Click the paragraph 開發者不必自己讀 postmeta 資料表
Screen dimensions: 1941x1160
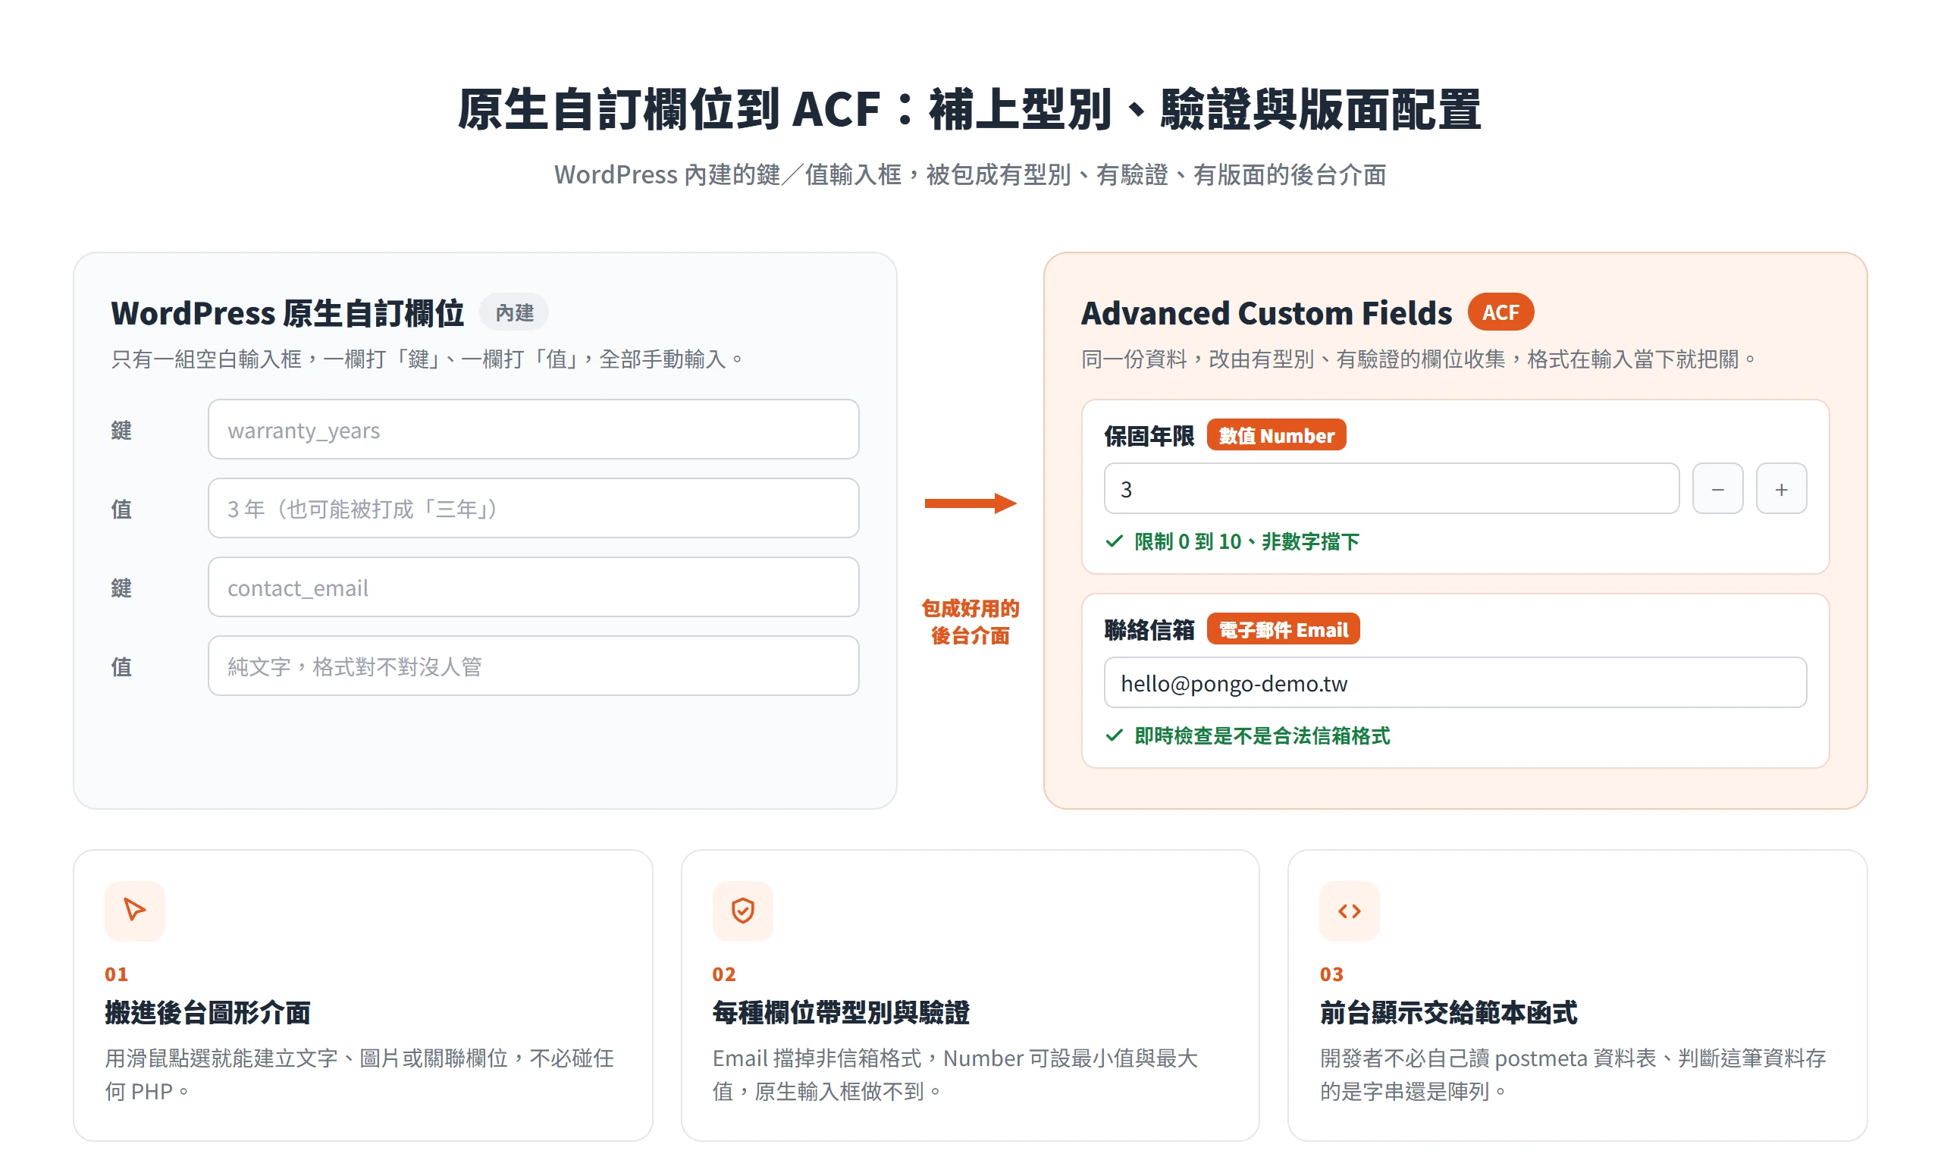tap(1573, 1074)
